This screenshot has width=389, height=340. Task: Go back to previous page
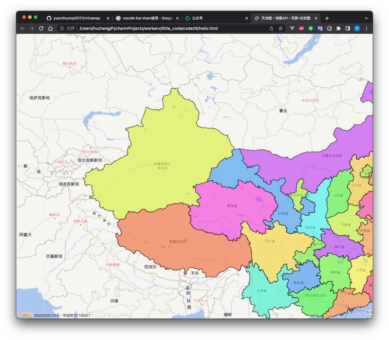23,28
